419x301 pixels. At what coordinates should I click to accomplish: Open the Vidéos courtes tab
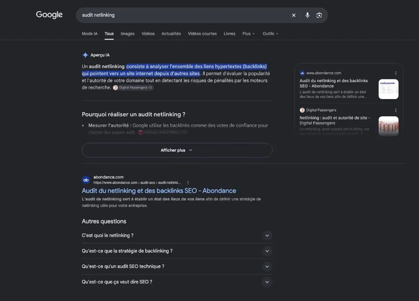point(202,34)
